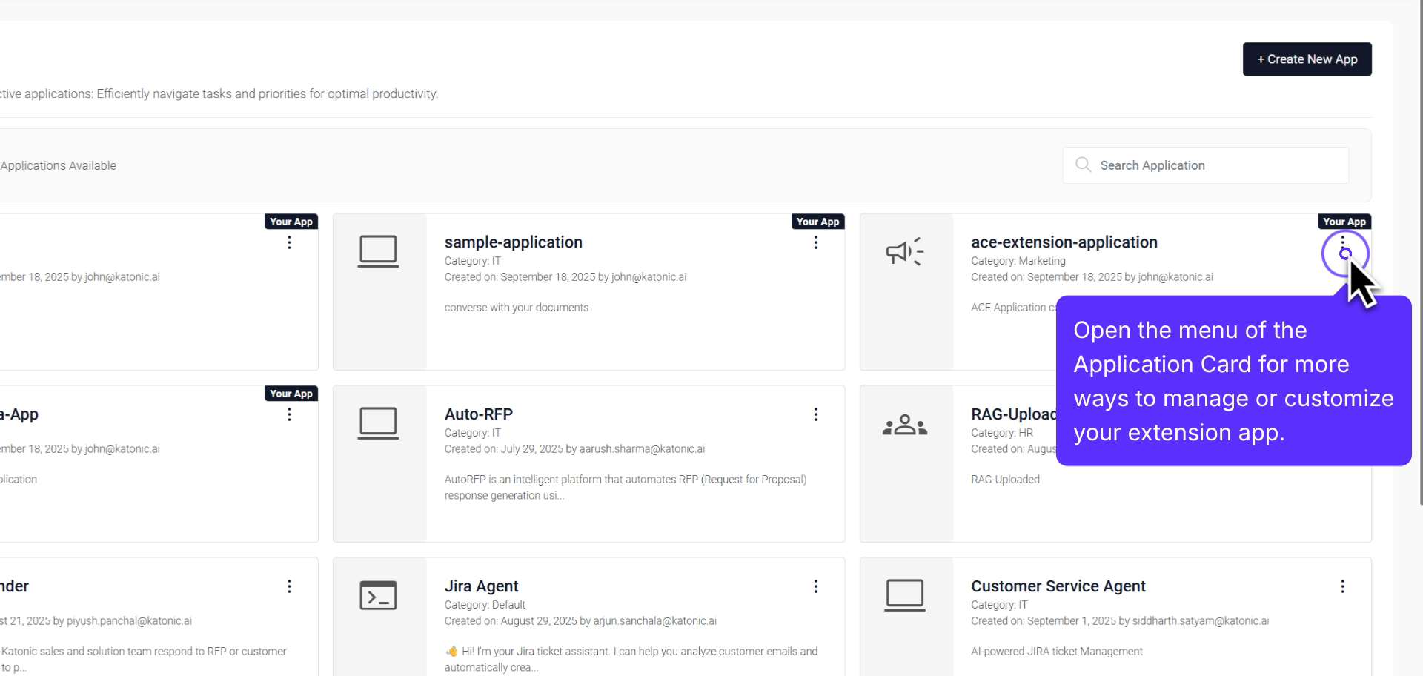Click the laptop icon on Auto-RFP card
Viewport: 1423px width, 676px height.
[378, 422]
